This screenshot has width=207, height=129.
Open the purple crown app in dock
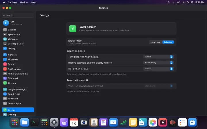point(64,122)
